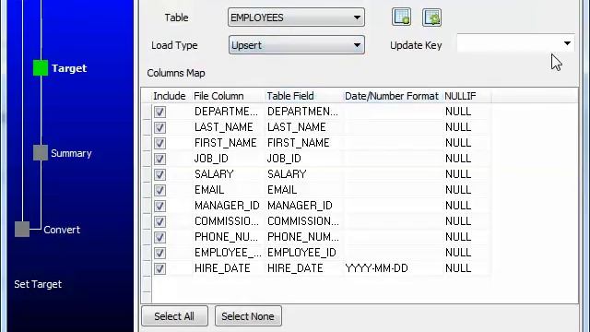Toggle Include checkbox for EMPLOYEE_... row
This screenshot has width=590, height=332.
pyautogui.click(x=159, y=253)
